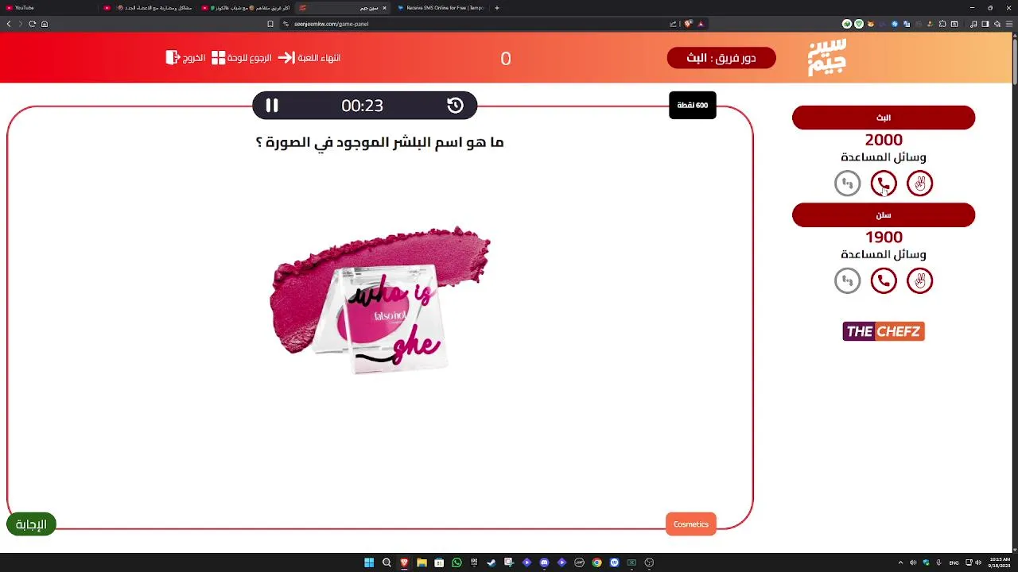Click الخروج exit link in header

click(195, 58)
